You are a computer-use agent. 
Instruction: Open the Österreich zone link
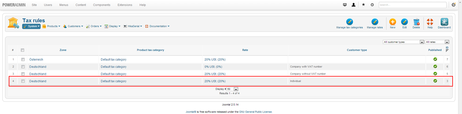click(36, 59)
